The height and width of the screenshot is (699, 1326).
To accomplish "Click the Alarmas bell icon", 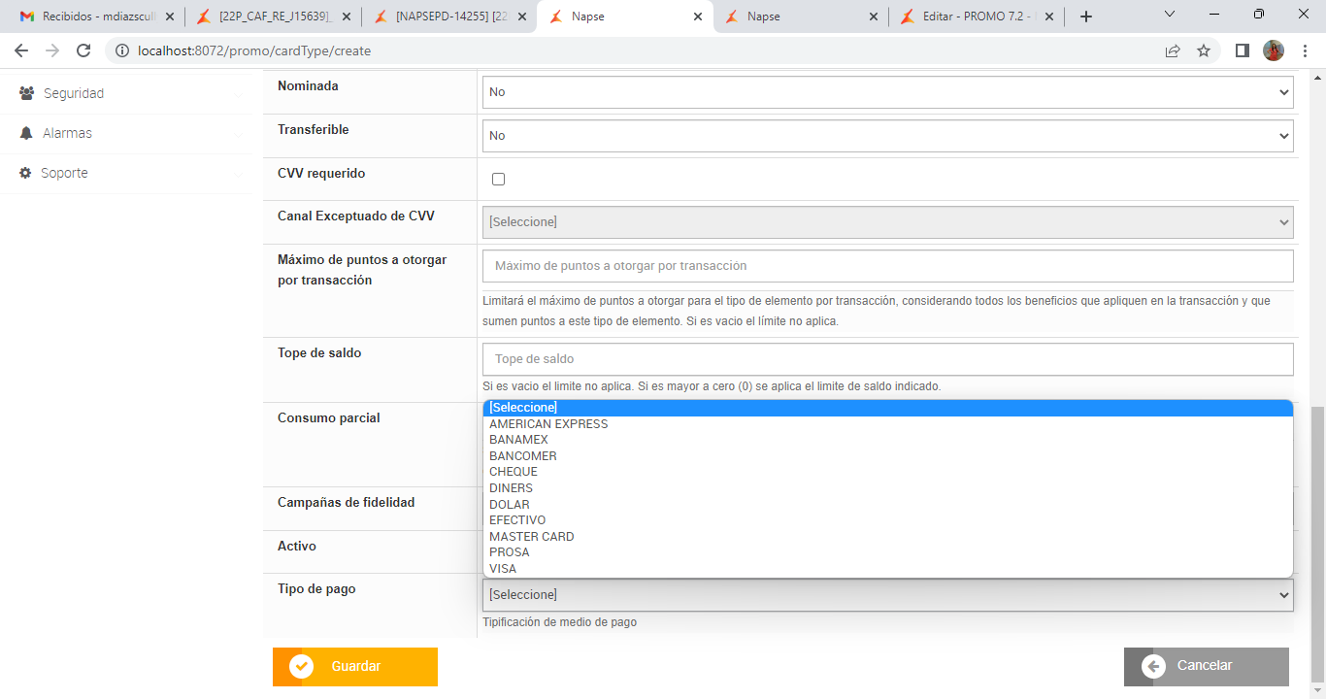I will click(26, 133).
